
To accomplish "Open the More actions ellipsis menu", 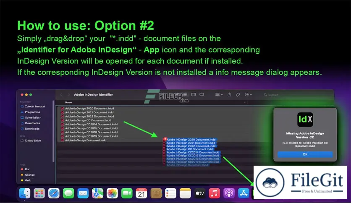I will (x=248, y=95).
